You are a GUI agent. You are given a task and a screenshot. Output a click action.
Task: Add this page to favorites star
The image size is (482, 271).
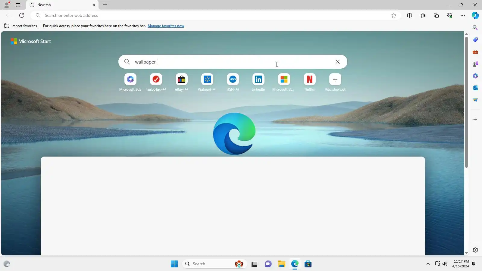394,15
